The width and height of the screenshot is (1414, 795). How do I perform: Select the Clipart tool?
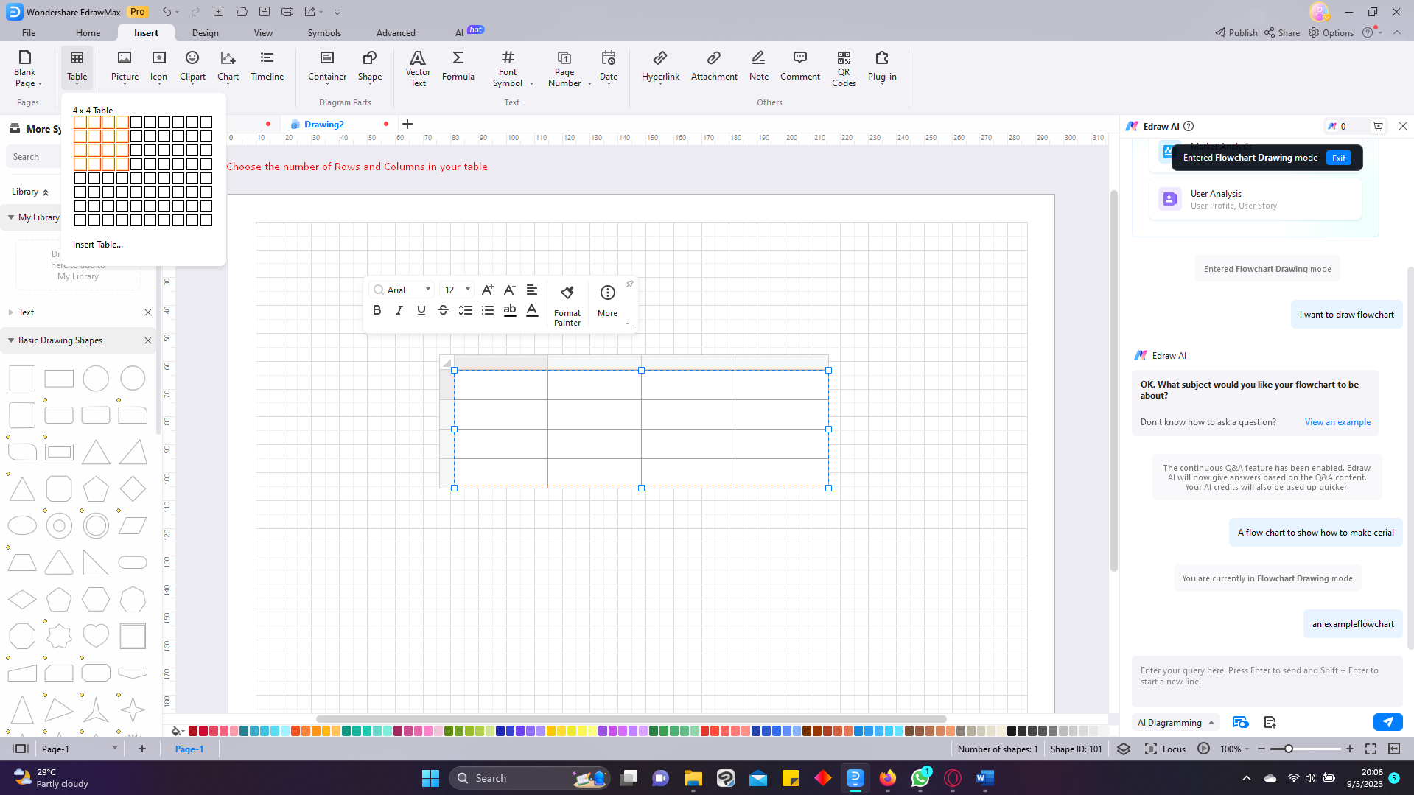[x=192, y=66]
